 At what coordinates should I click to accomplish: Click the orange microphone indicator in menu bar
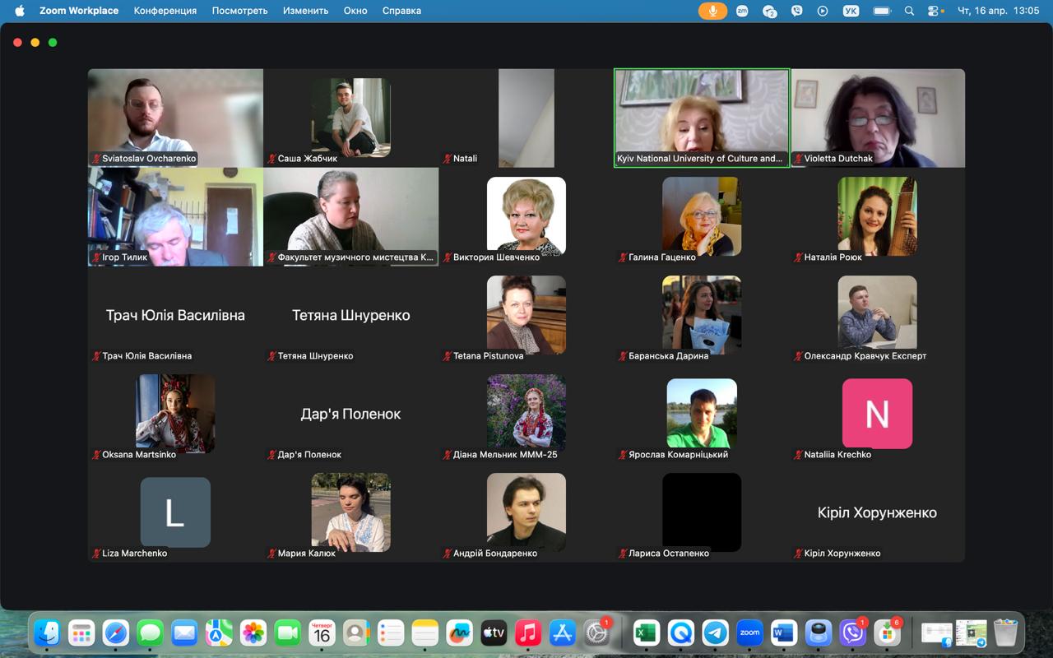coord(712,11)
